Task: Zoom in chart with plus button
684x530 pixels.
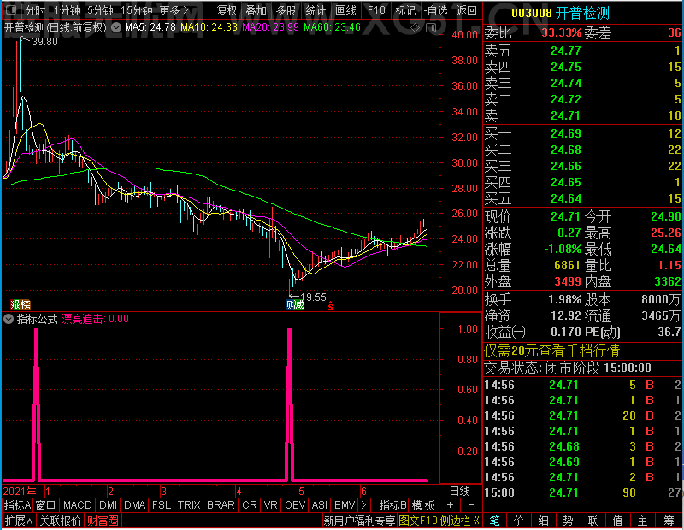Action: [x=451, y=504]
